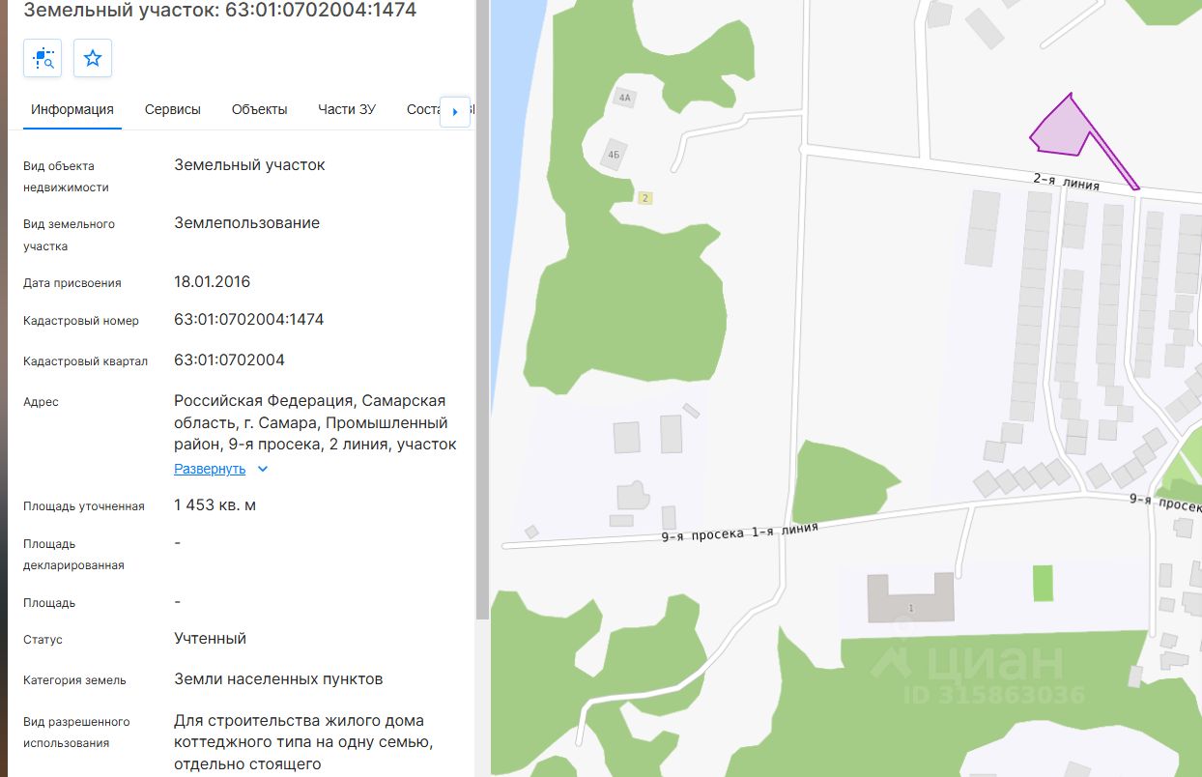The height and width of the screenshot is (777, 1202).
Task: Click the chevron next to Развернуть
Action: tap(263, 469)
